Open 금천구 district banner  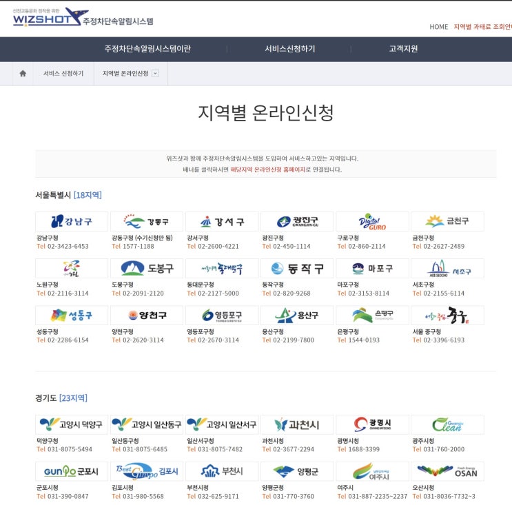tap(447, 222)
